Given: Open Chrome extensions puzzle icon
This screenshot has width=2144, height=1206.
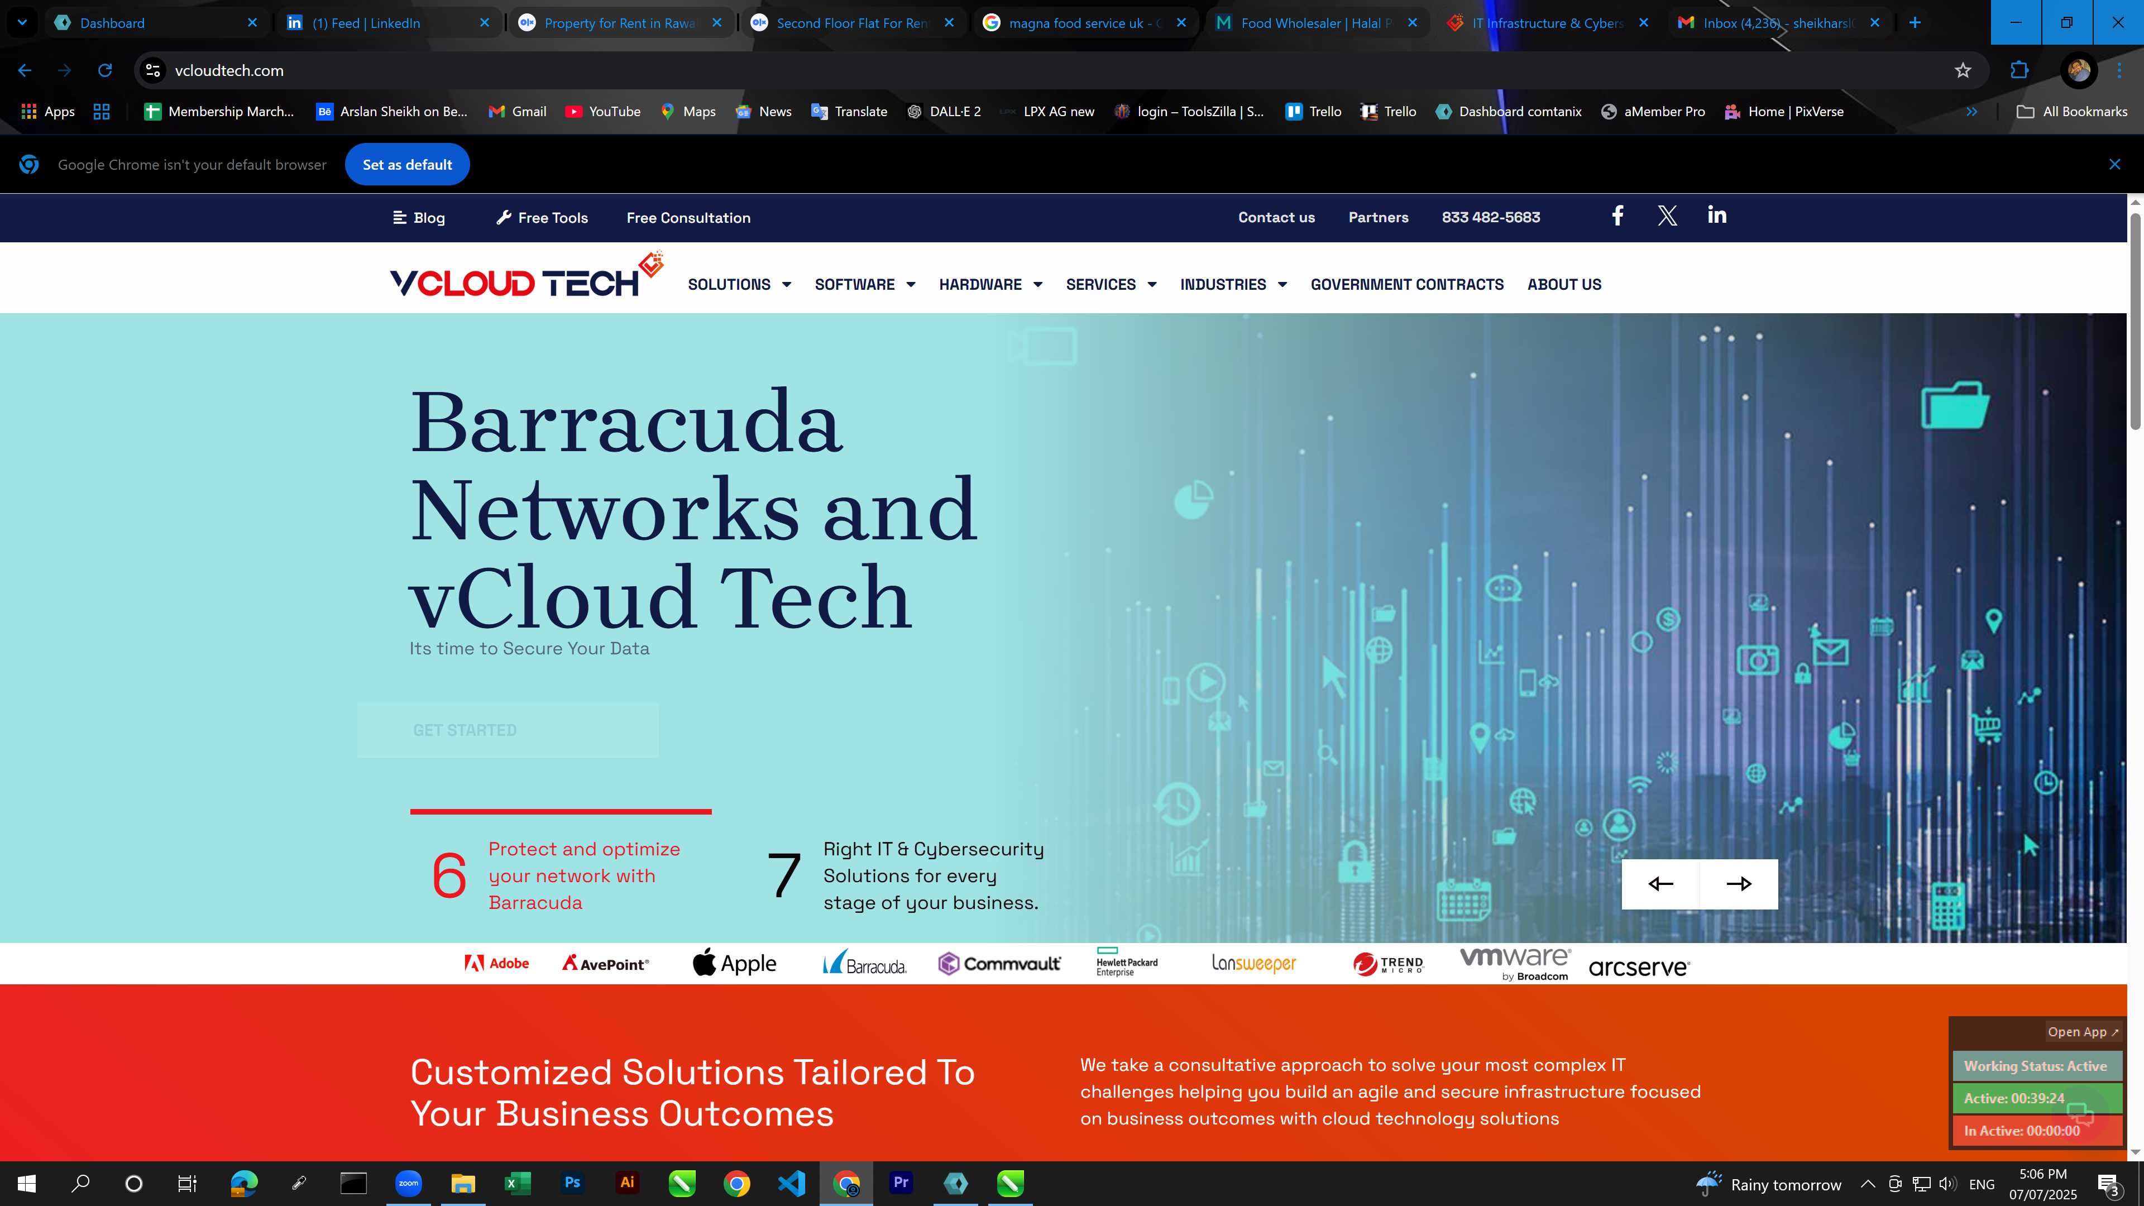Looking at the screenshot, I should (2019, 71).
